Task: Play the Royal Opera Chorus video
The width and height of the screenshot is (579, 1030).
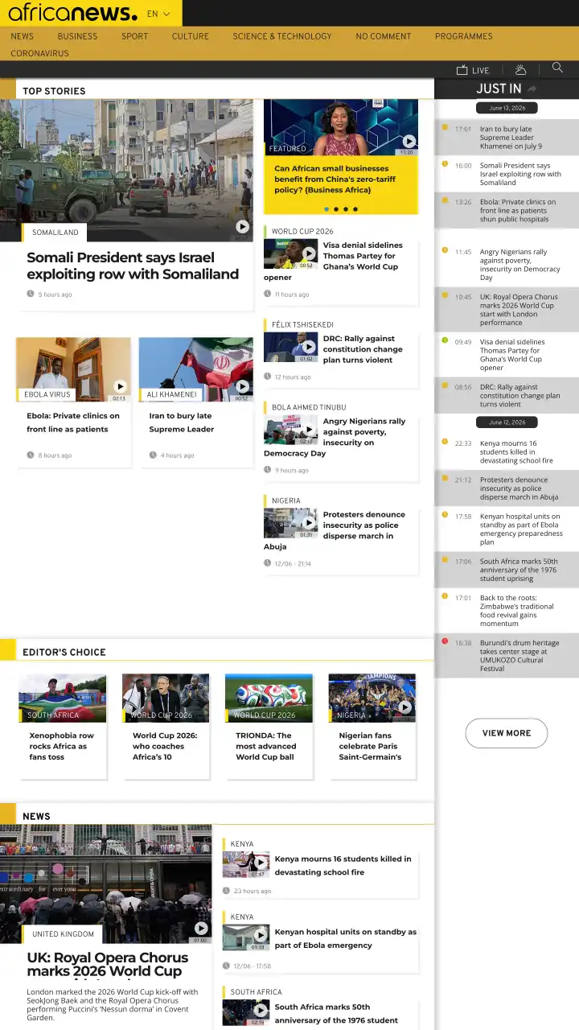Action: [200, 928]
